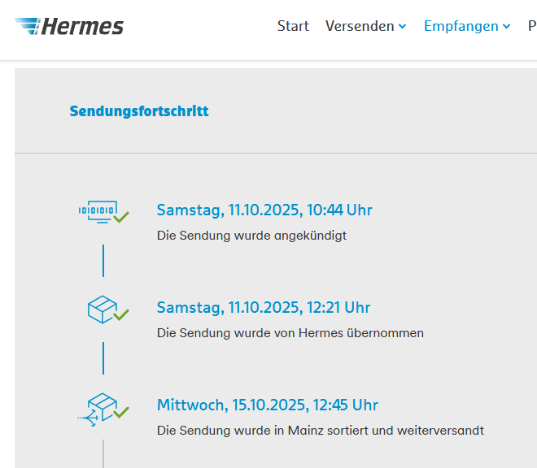Click the Hermes logo
Image resolution: width=537 pixels, height=468 pixels.
click(x=70, y=26)
